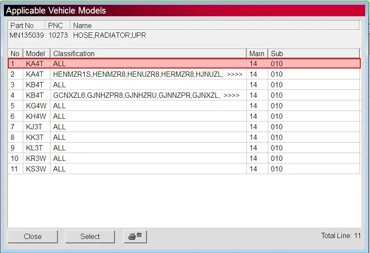Select row 11 model KS3W
This screenshot has height=253, width=370.
(36, 169)
